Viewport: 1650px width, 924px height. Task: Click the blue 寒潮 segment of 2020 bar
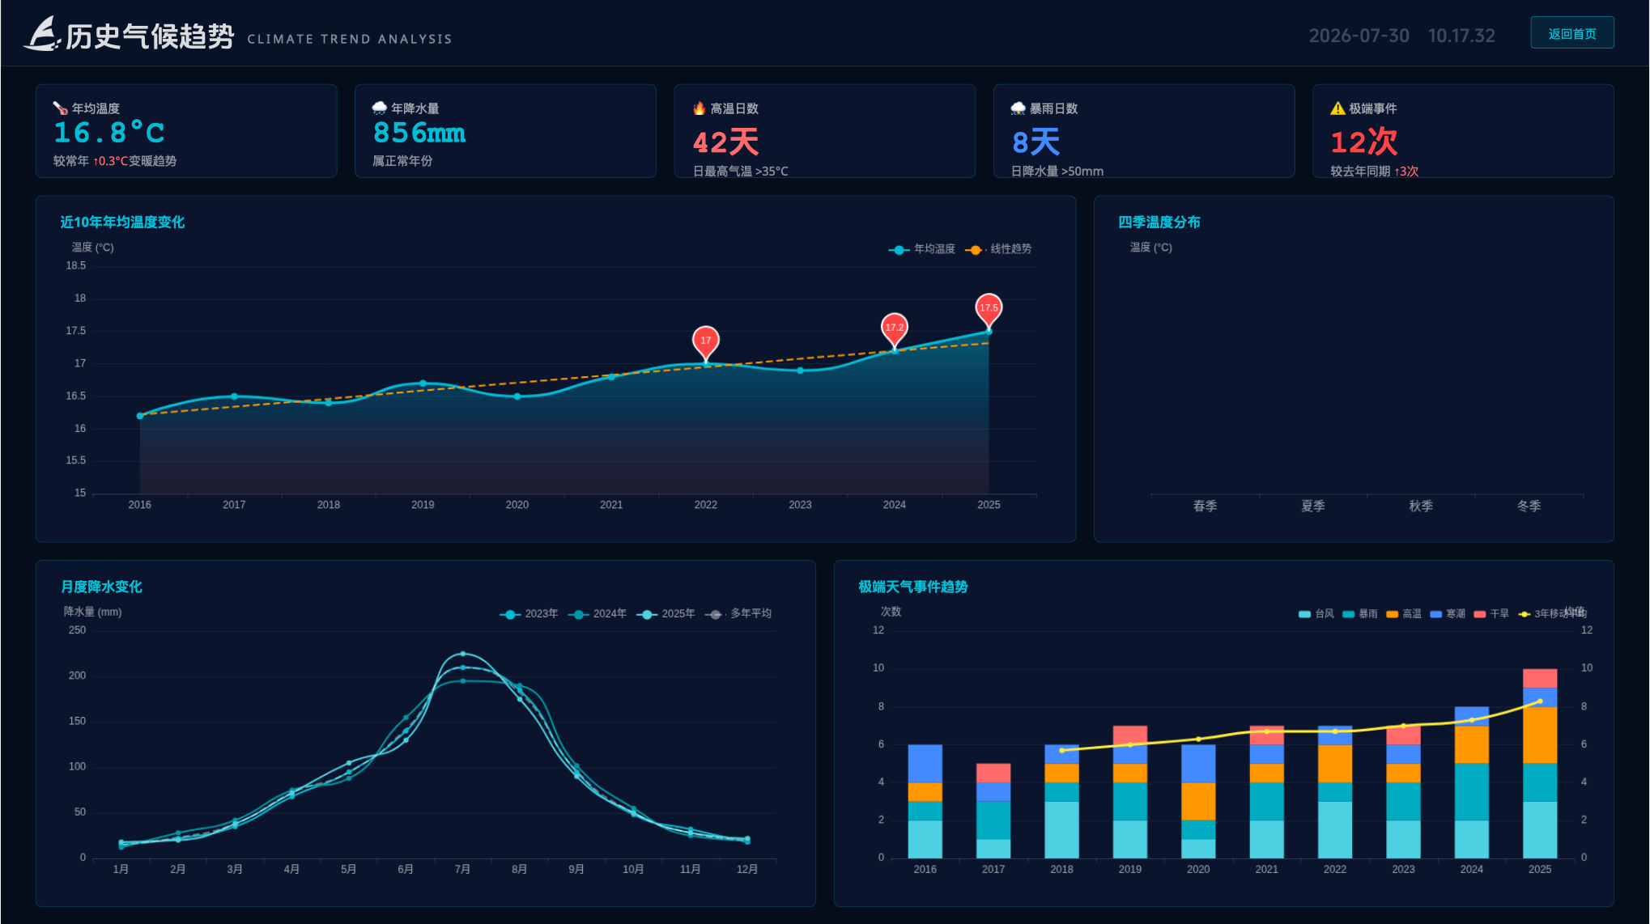click(1198, 764)
